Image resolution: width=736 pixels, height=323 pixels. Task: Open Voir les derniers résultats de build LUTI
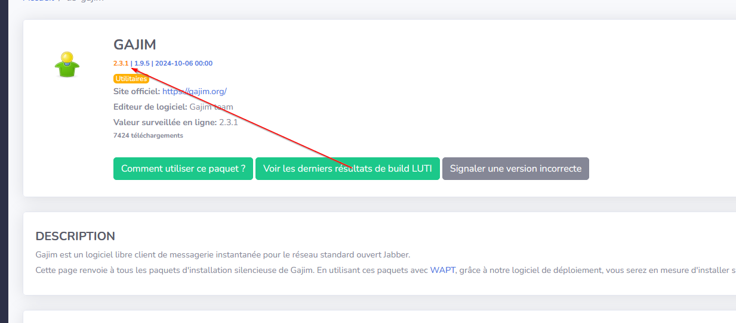pyautogui.click(x=347, y=169)
